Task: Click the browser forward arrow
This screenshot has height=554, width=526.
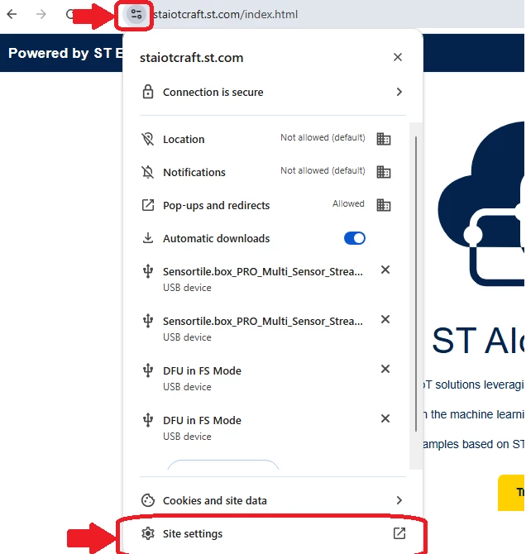Action: click(41, 14)
